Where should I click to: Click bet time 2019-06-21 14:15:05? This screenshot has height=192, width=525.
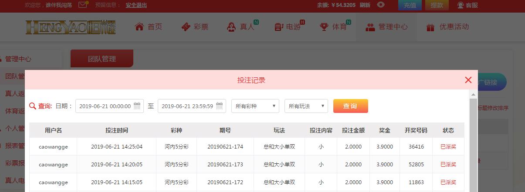pos(117,182)
